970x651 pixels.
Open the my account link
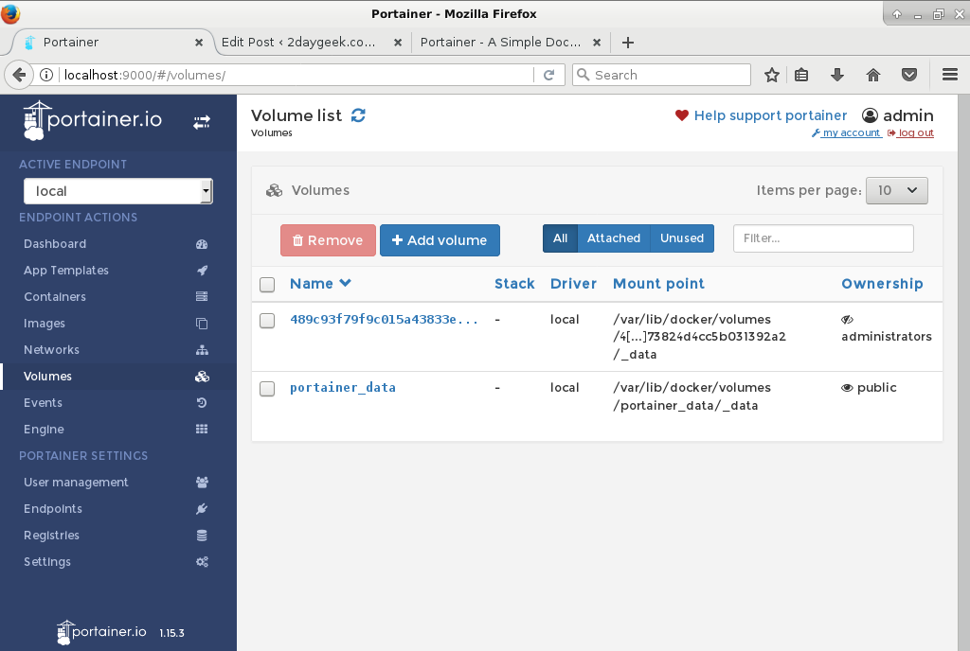point(846,132)
